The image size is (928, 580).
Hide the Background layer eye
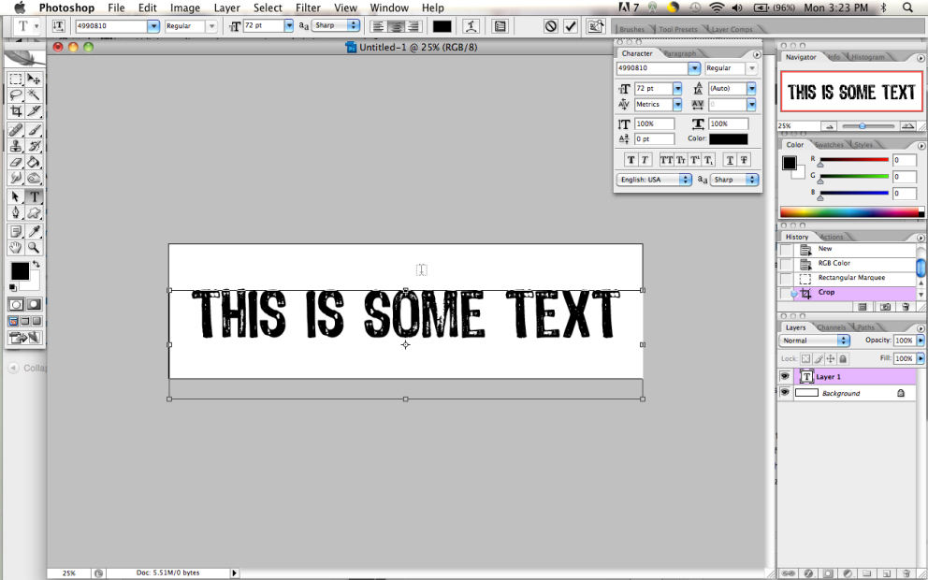point(785,392)
